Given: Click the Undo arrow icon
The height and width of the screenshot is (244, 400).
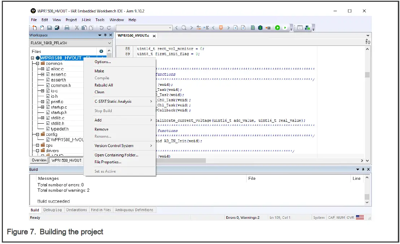Looking at the screenshot, I should click(x=102, y=28).
